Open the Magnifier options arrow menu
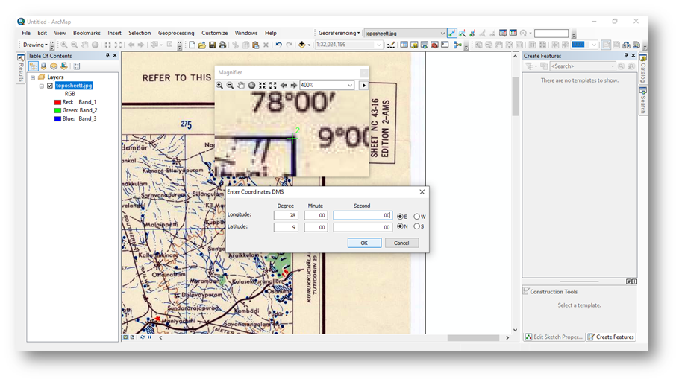The width and height of the screenshot is (679, 382). point(364,85)
